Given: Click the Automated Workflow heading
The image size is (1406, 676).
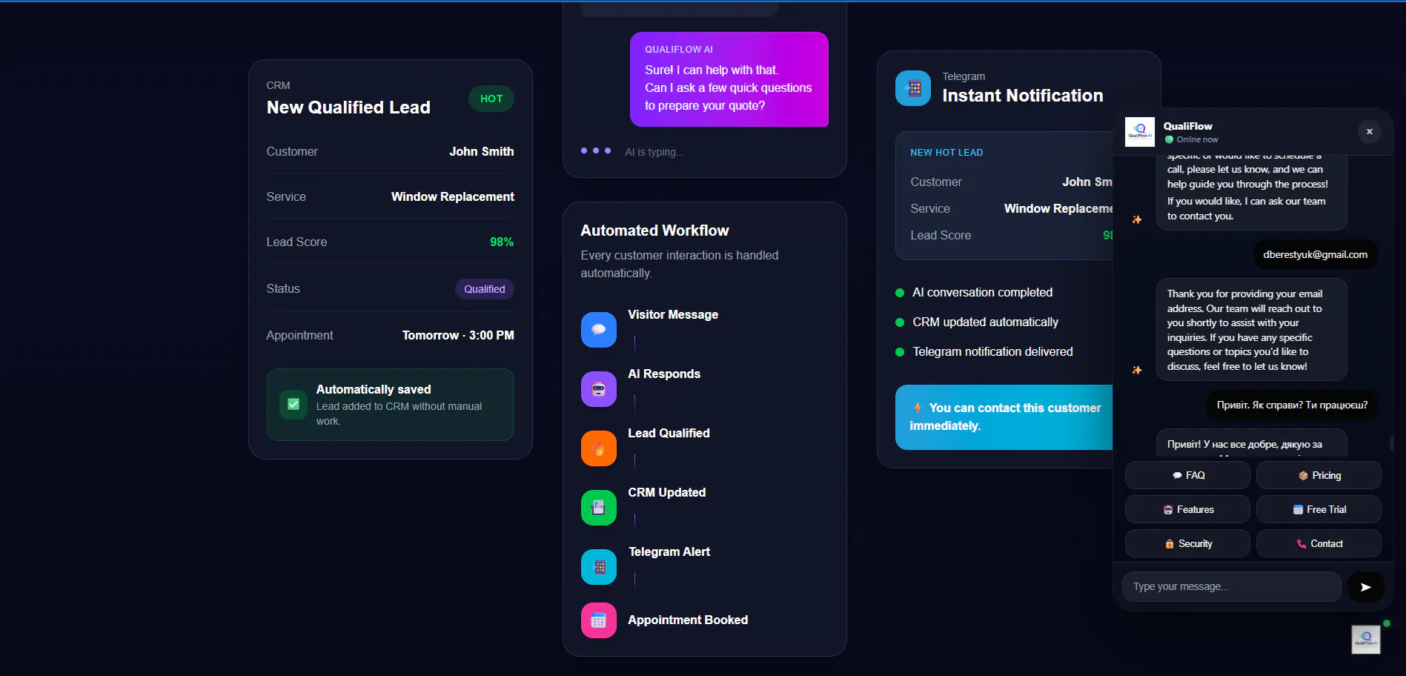Looking at the screenshot, I should [655, 231].
